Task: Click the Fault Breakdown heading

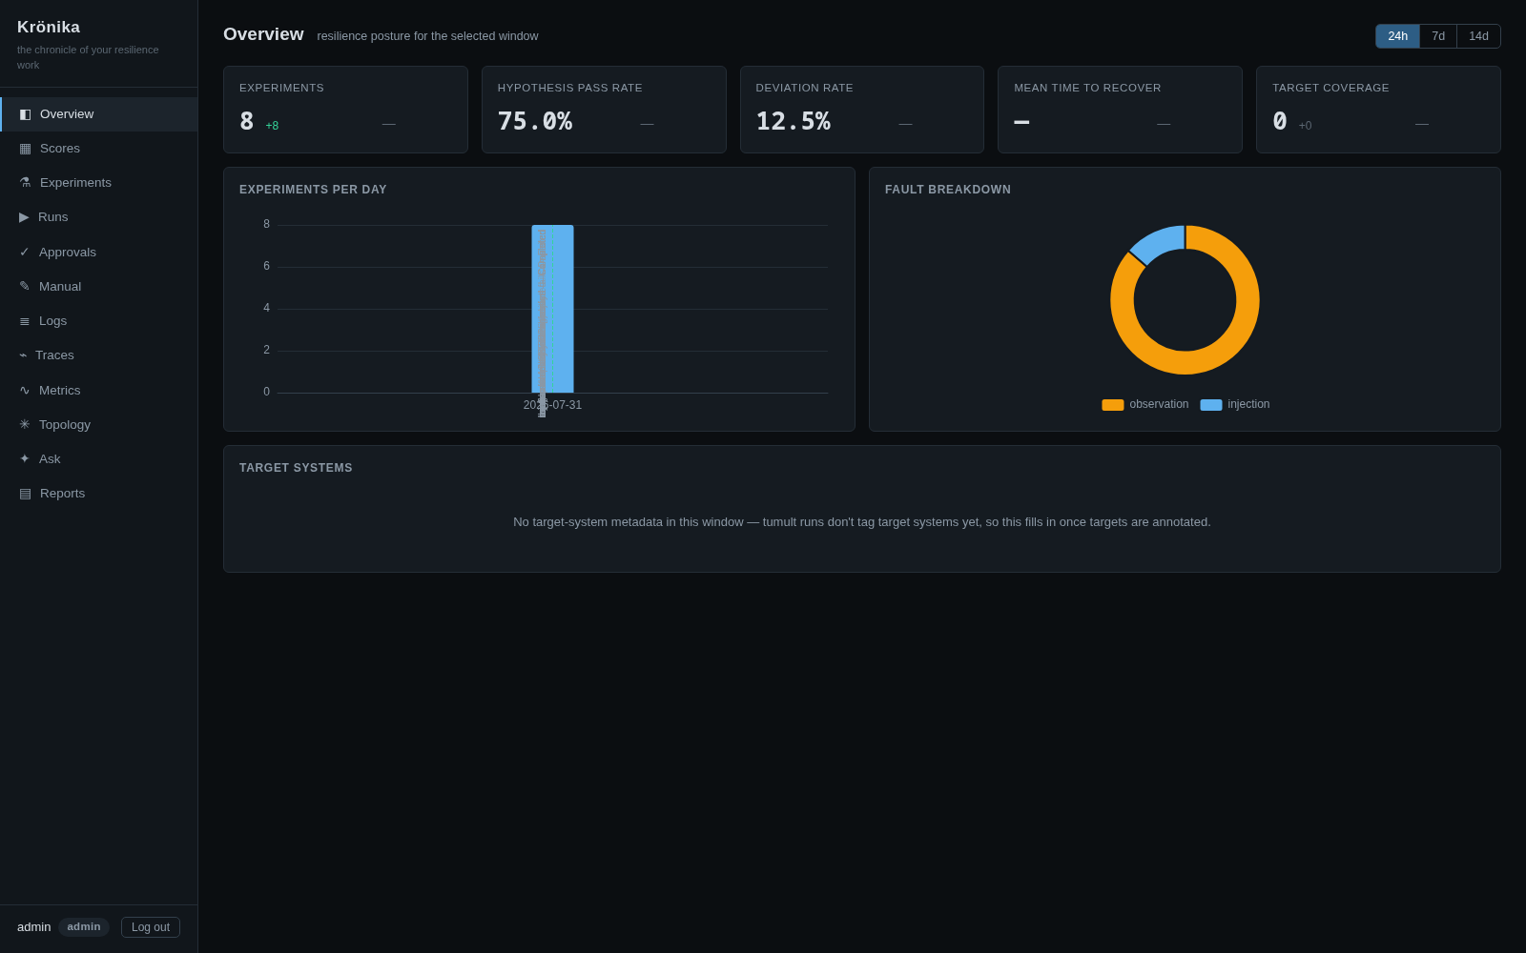Action: tap(948, 190)
